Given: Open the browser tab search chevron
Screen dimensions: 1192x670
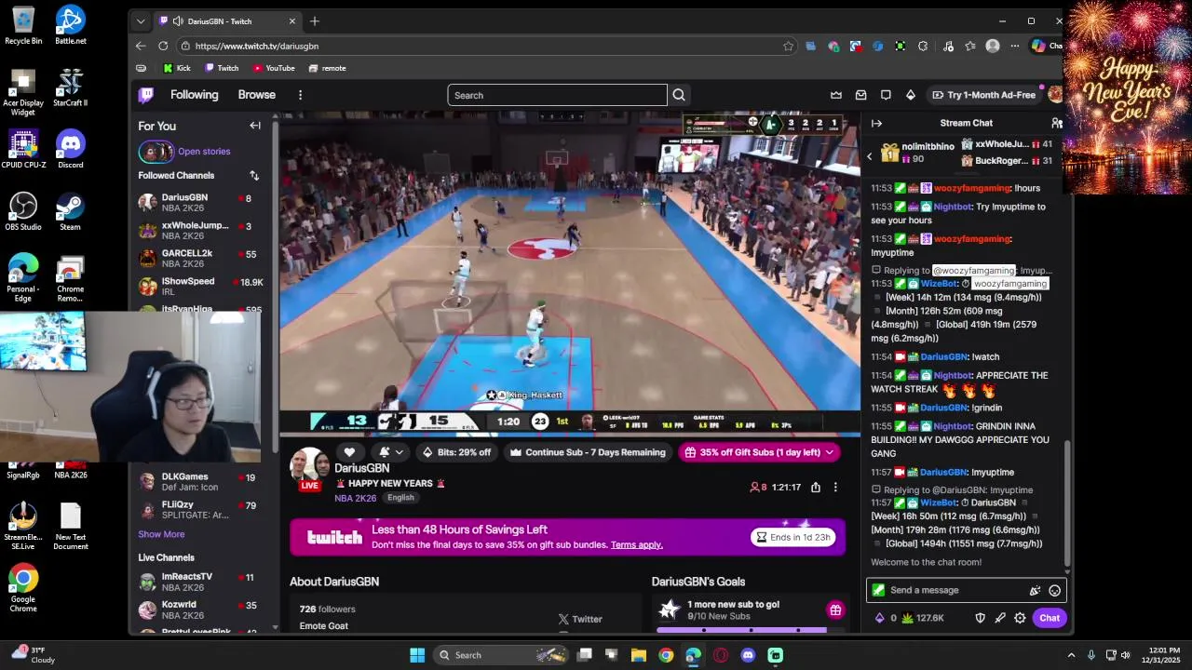Looking at the screenshot, I should pyautogui.click(x=141, y=20).
